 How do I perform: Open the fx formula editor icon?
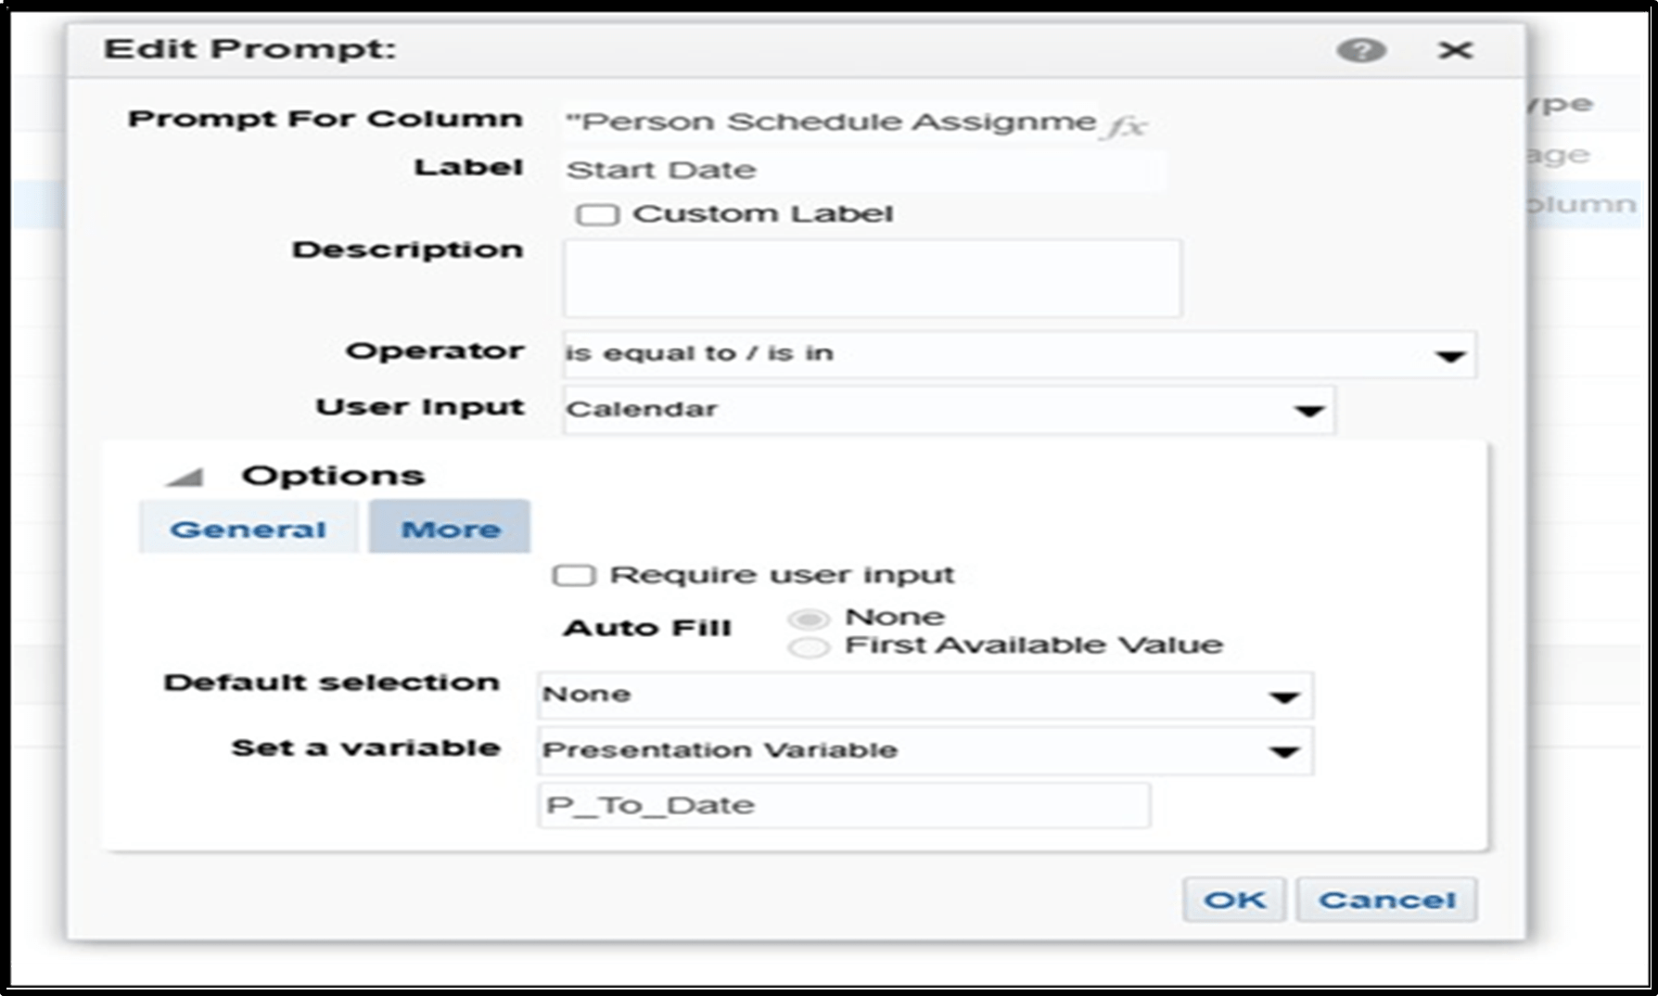click(x=1126, y=124)
